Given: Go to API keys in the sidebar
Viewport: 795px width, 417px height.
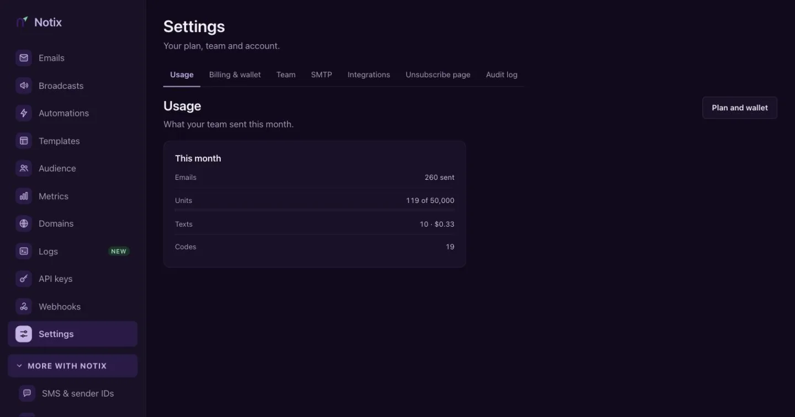Looking at the screenshot, I should point(72,279).
